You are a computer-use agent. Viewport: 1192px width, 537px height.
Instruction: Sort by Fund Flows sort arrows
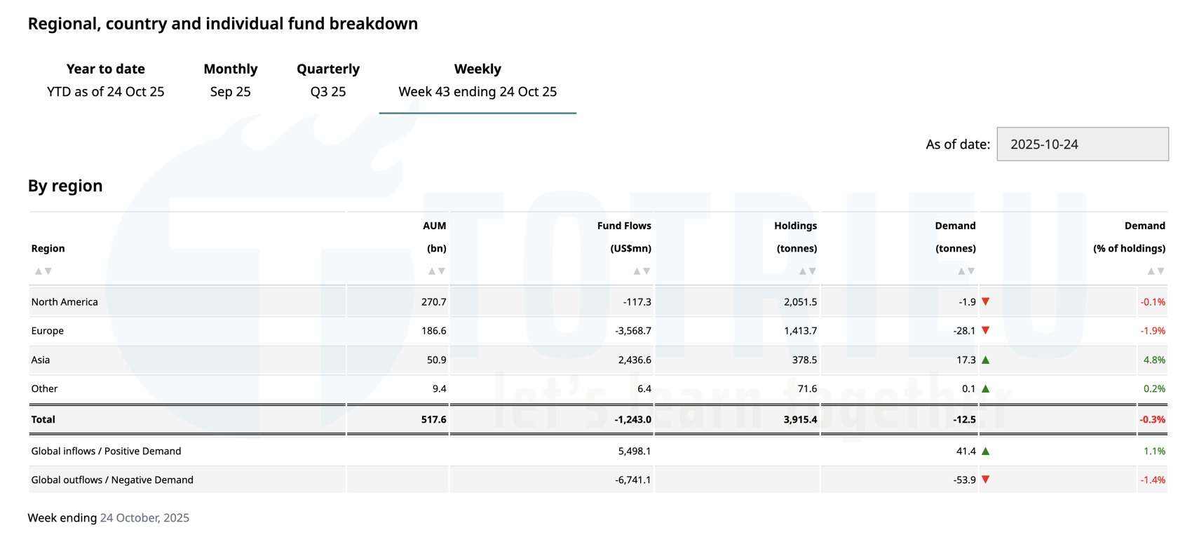tap(642, 271)
